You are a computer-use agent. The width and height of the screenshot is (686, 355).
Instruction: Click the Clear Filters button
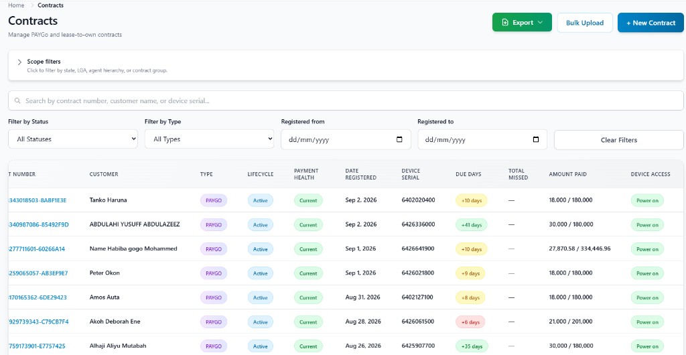pyautogui.click(x=618, y=140)
